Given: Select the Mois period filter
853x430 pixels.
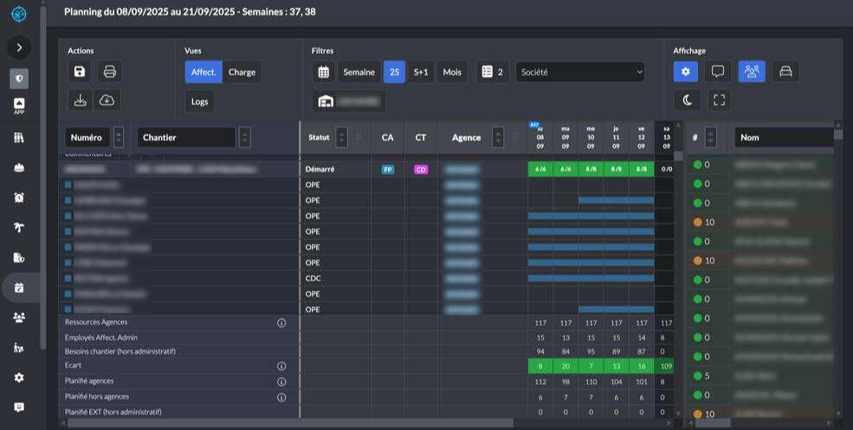Looking at the screenshot, I should [x=452, y=72].
